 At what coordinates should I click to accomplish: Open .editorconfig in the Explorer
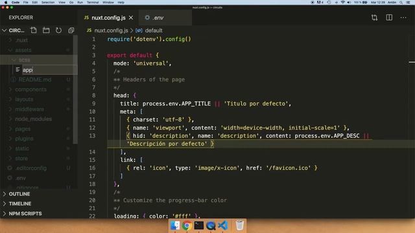(30, 168)
